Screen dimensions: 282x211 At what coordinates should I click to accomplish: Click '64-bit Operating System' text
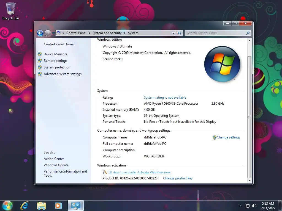click(x=161, y=116)
